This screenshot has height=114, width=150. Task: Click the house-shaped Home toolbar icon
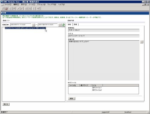click(3, 9)
